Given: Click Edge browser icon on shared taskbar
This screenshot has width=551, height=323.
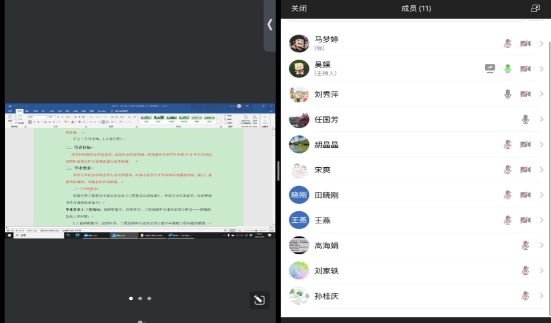Looking at the screenshot, I should pyautogui.click(x=77, y=235).
